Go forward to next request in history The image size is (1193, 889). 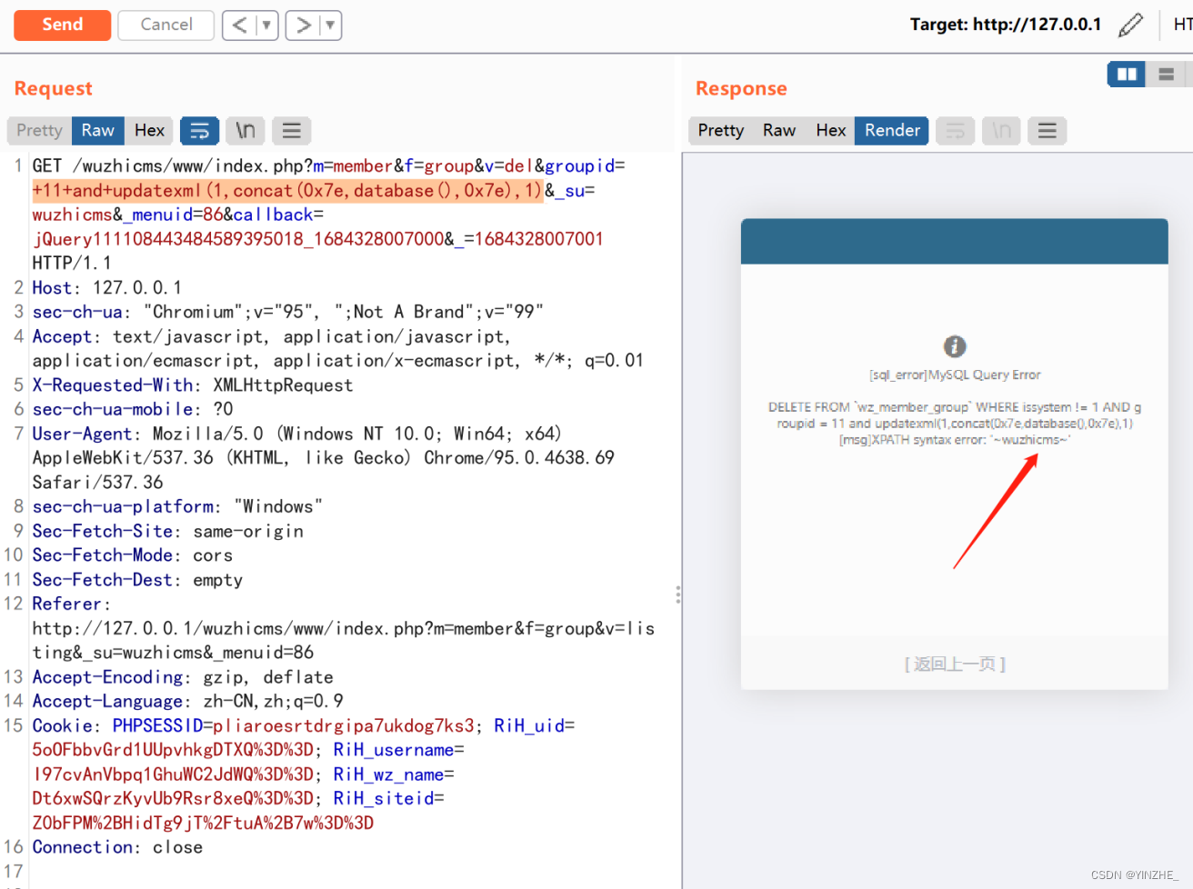click(303, 25)
